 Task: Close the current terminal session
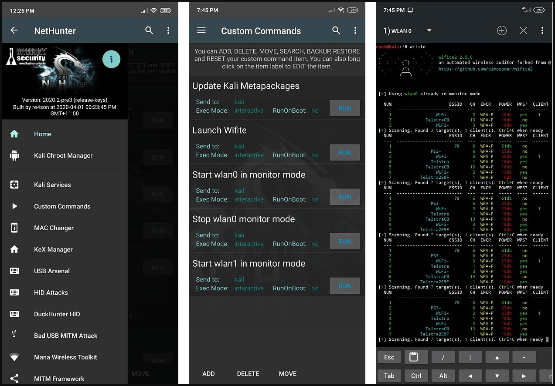[523, 30]
